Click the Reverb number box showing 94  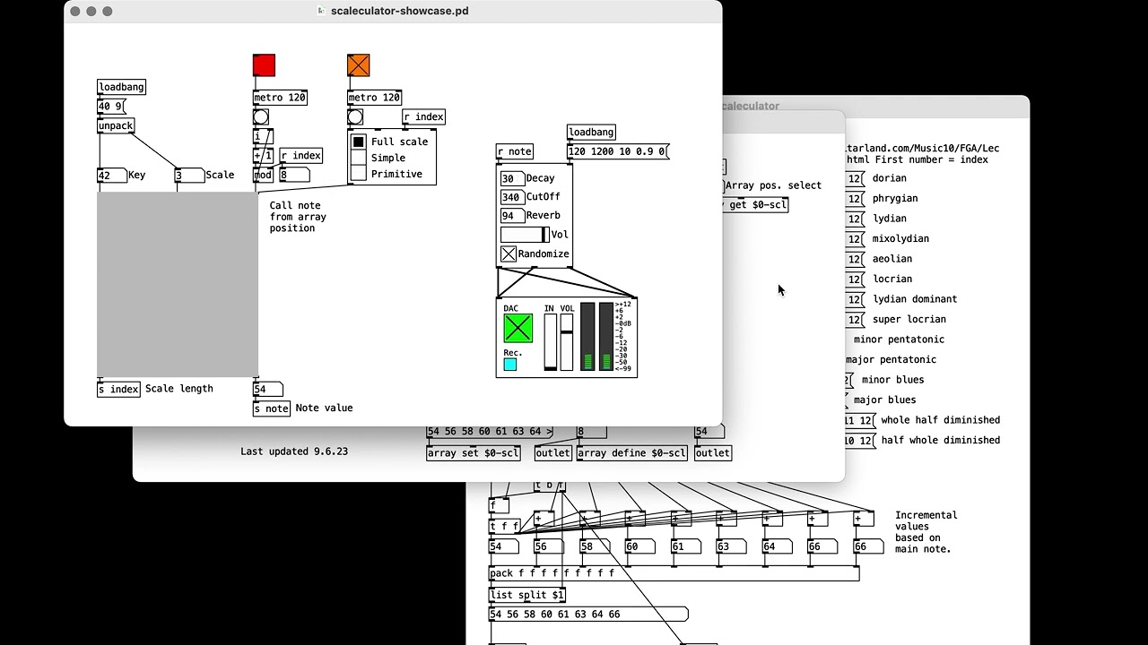(x=512, y=216)
